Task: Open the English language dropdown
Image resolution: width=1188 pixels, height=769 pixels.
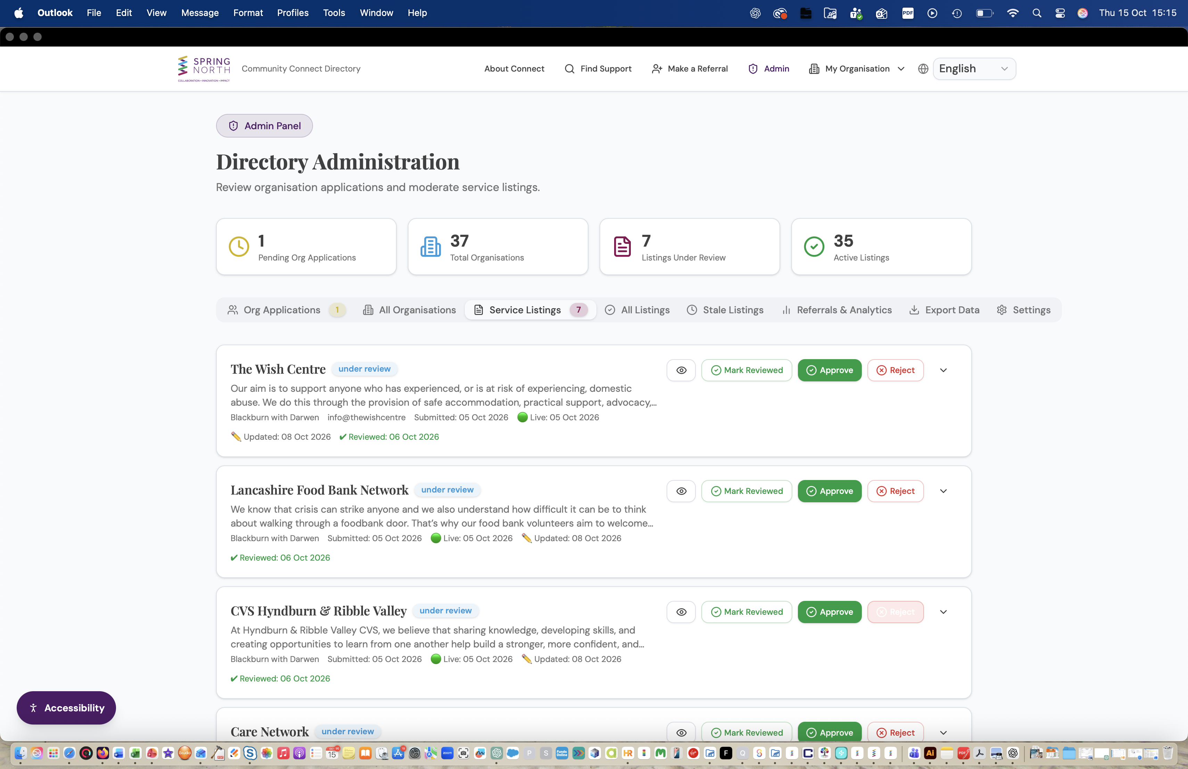Action: [x=974, y=69]
